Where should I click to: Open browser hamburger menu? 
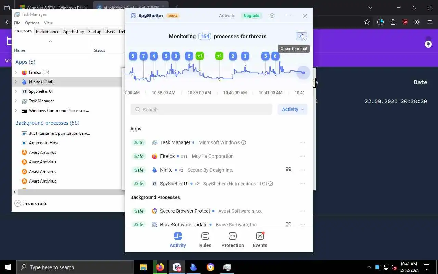(430, 22)
